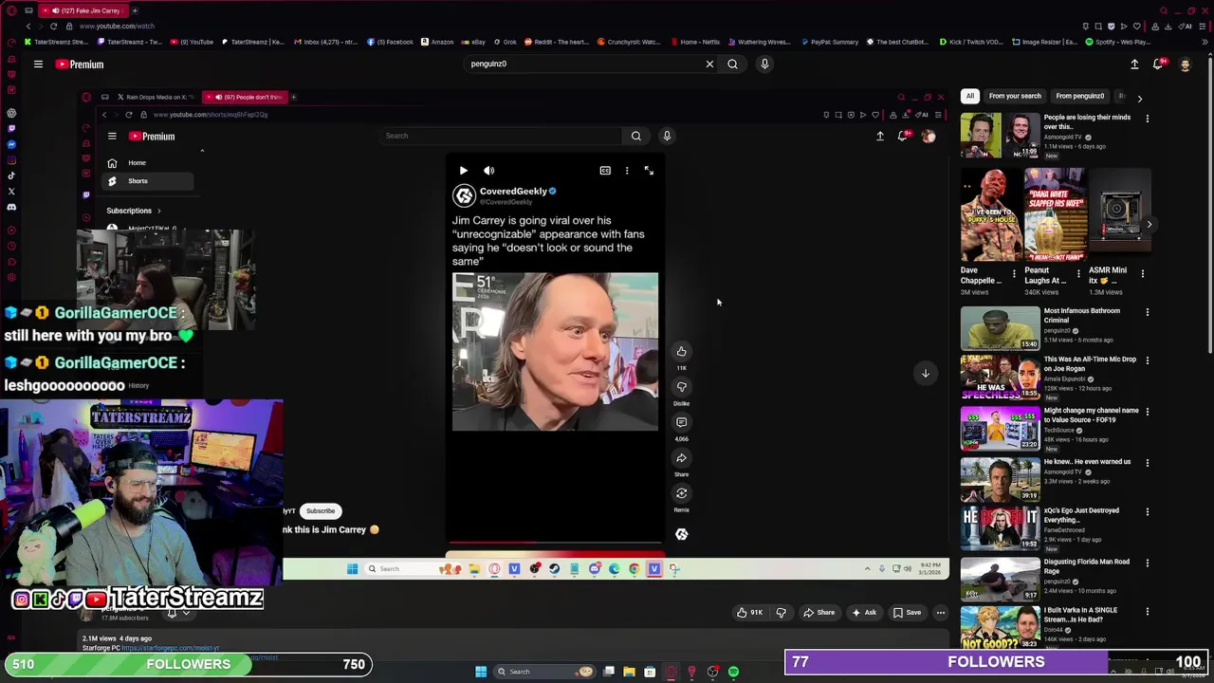Open options for Most Infamous Bathroom Criminal
1214x683 pixels.
(1147, 312)
